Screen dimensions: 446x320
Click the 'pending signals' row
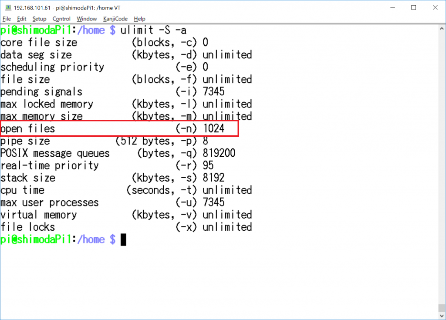[x=112, y=91]
